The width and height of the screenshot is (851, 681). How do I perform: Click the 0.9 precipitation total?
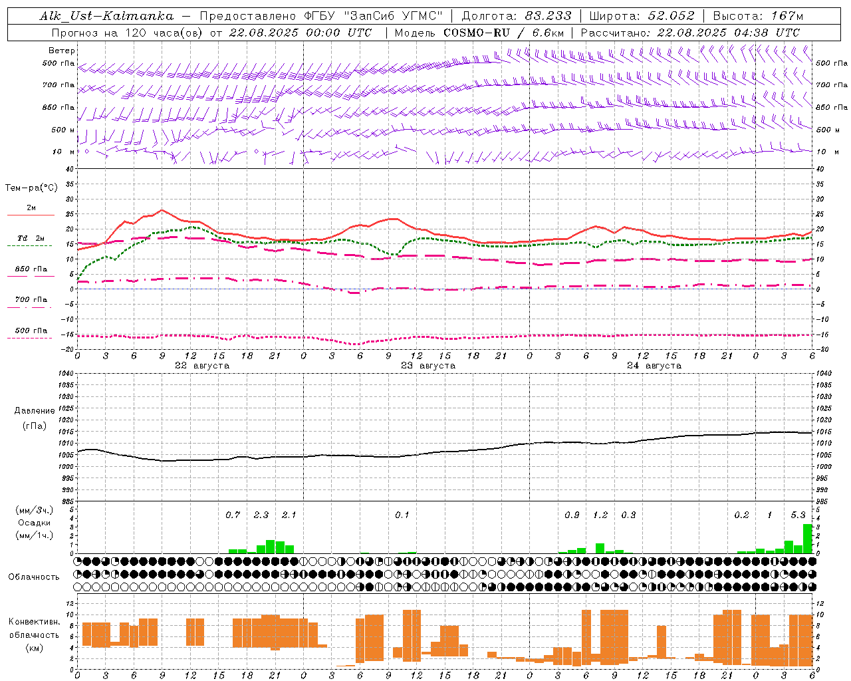pyautogui.click(x=572, y=515)
